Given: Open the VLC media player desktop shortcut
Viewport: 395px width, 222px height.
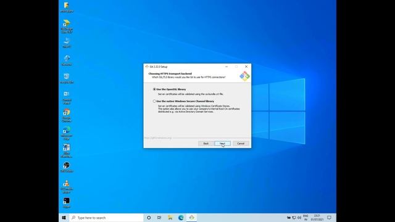Looking at the screenshot, I should (x=67, y=186).
